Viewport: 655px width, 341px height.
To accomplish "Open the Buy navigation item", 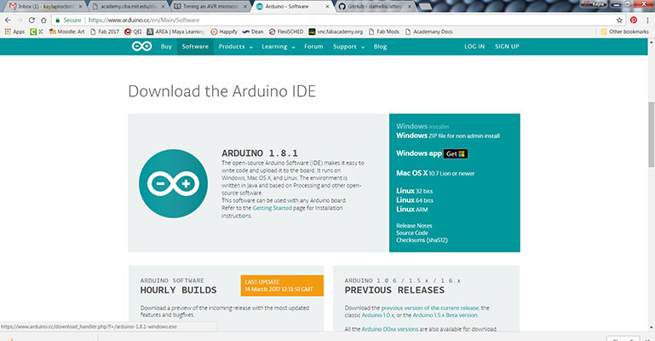I will pyautogui.click(x=166, y=47).
